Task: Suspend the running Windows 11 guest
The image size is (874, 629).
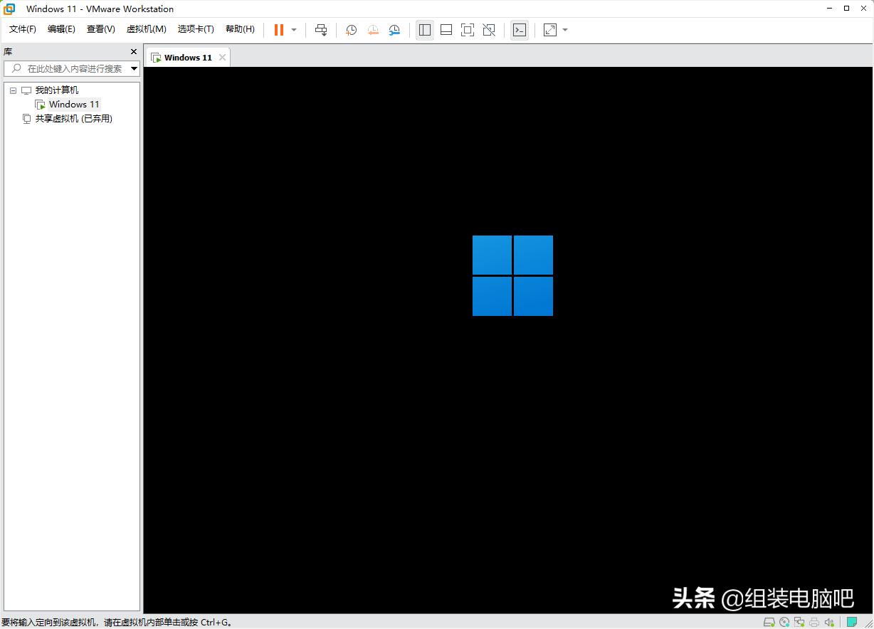Action: [278, 30]
